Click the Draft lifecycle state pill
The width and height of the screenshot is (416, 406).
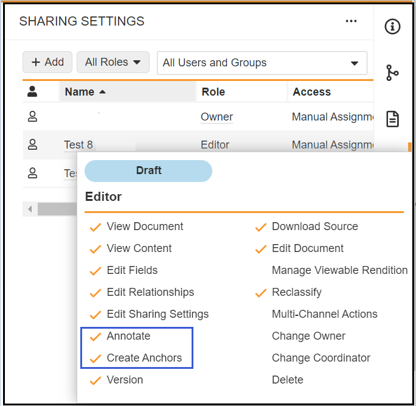148,171
